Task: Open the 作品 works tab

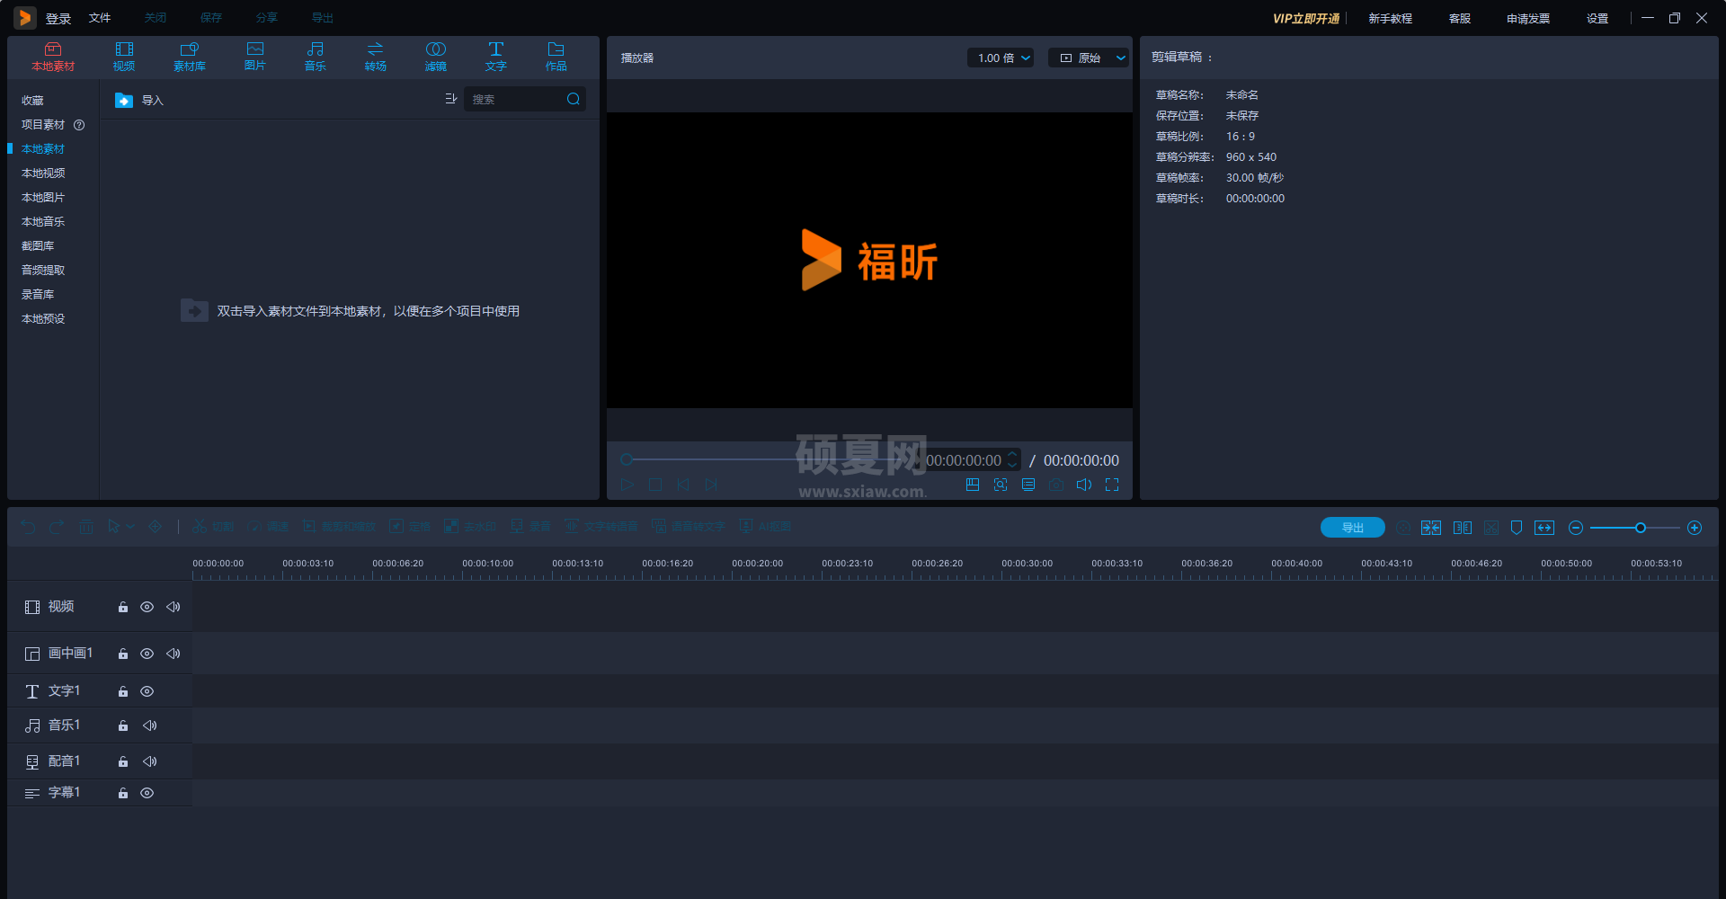Action: [556, 57]
